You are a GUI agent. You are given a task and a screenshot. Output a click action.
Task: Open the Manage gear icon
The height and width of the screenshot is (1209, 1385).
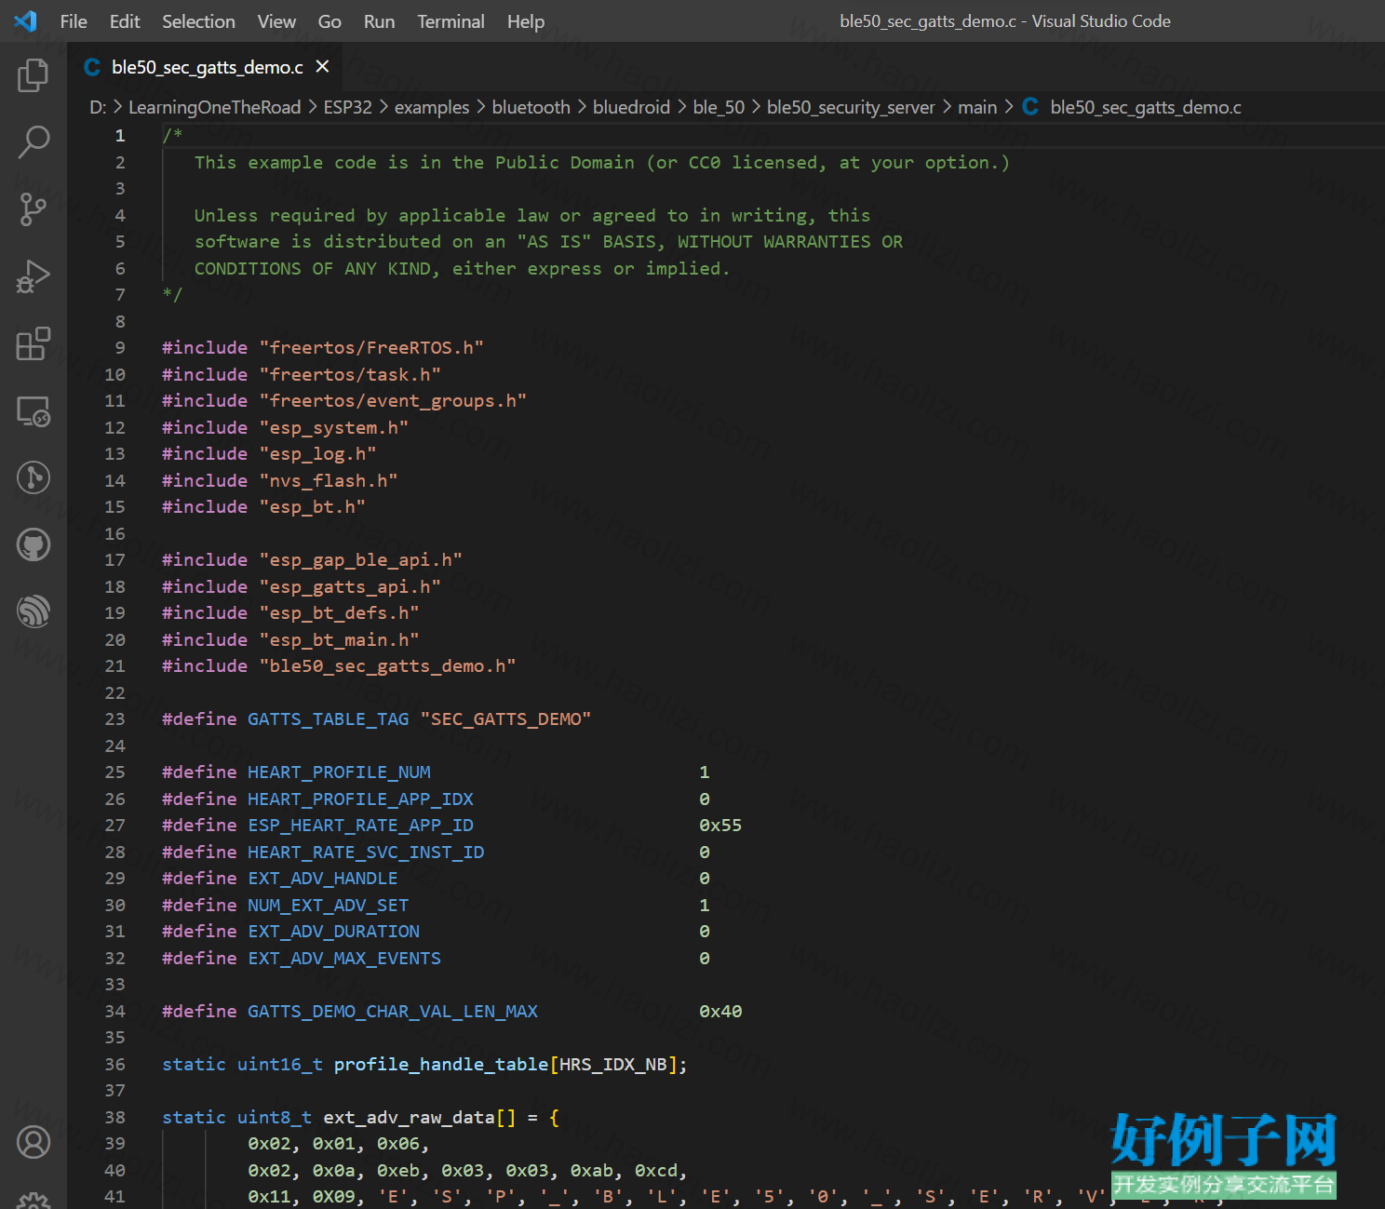[34, 1202]
